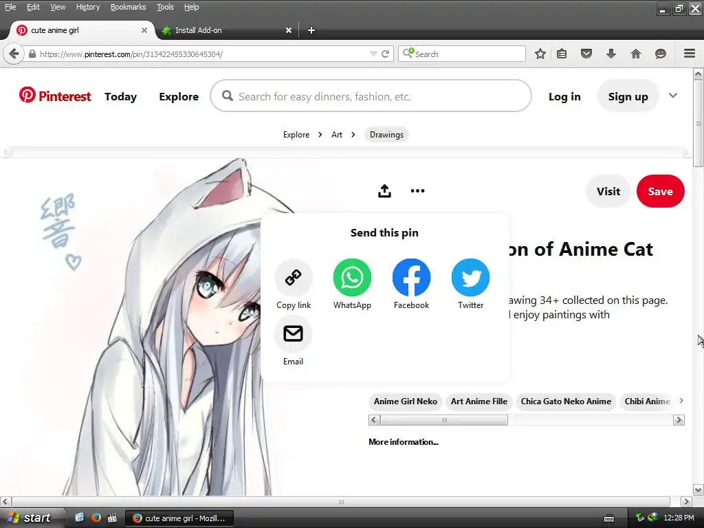Screen dimensions: 704x528
Task: Click page vertical scrollbar down arrow
Action: coord(698,489)
